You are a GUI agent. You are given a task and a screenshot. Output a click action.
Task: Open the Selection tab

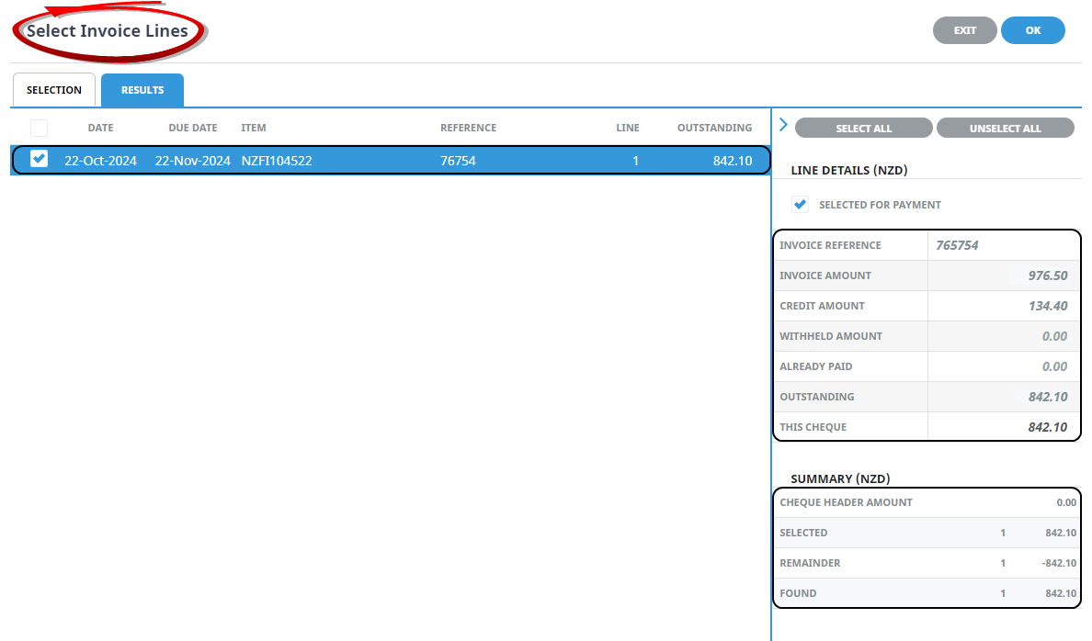[53, 90]
